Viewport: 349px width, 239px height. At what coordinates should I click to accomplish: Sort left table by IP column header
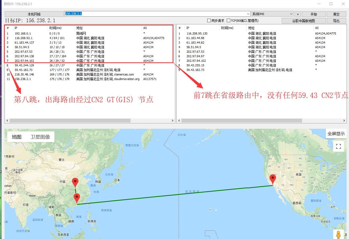(30, 28)
